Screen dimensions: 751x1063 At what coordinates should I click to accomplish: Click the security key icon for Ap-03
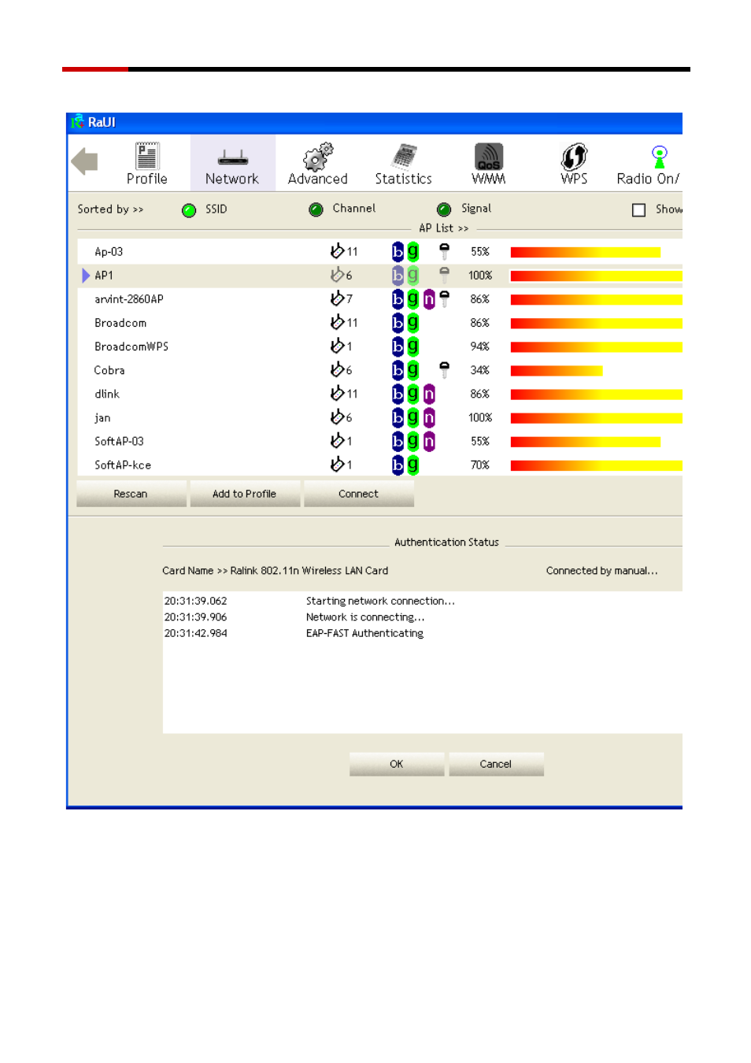pyautogui.click(x=444, y=251)
